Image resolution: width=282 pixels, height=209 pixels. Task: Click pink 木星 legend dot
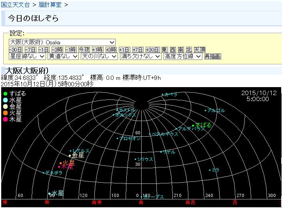click(x=5, y=119)
